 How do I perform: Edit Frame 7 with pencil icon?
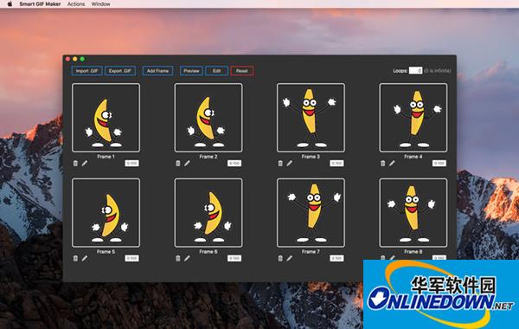click(x=290, y=258)
